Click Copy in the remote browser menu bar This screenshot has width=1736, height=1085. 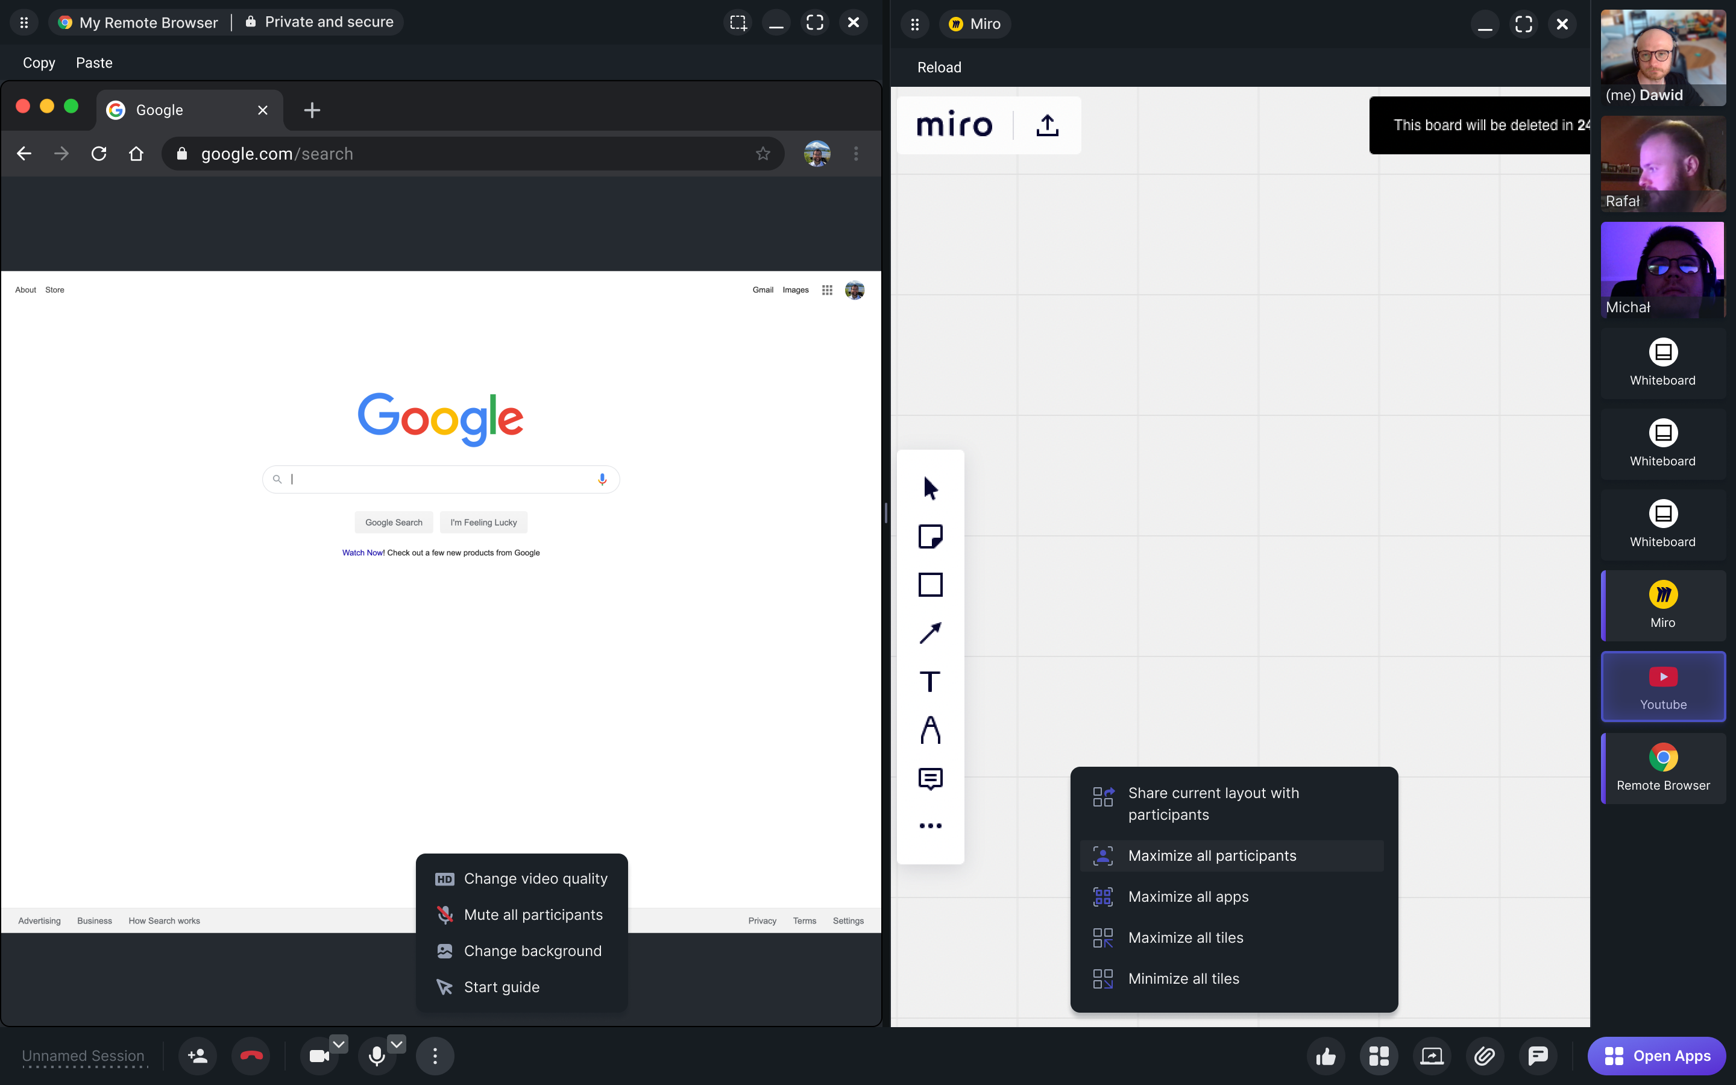[x=39, y=63]
